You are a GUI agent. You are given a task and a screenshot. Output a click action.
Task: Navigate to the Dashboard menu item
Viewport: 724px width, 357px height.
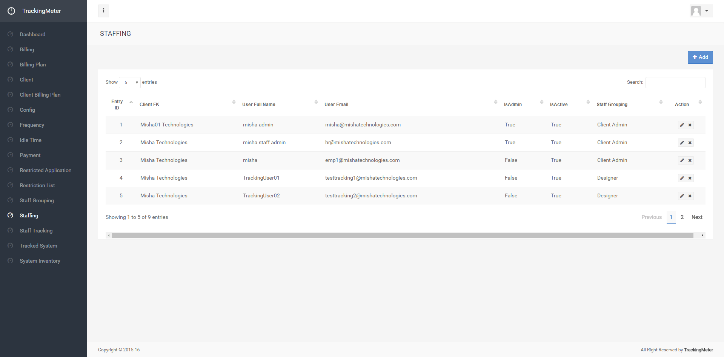point(32,34)
